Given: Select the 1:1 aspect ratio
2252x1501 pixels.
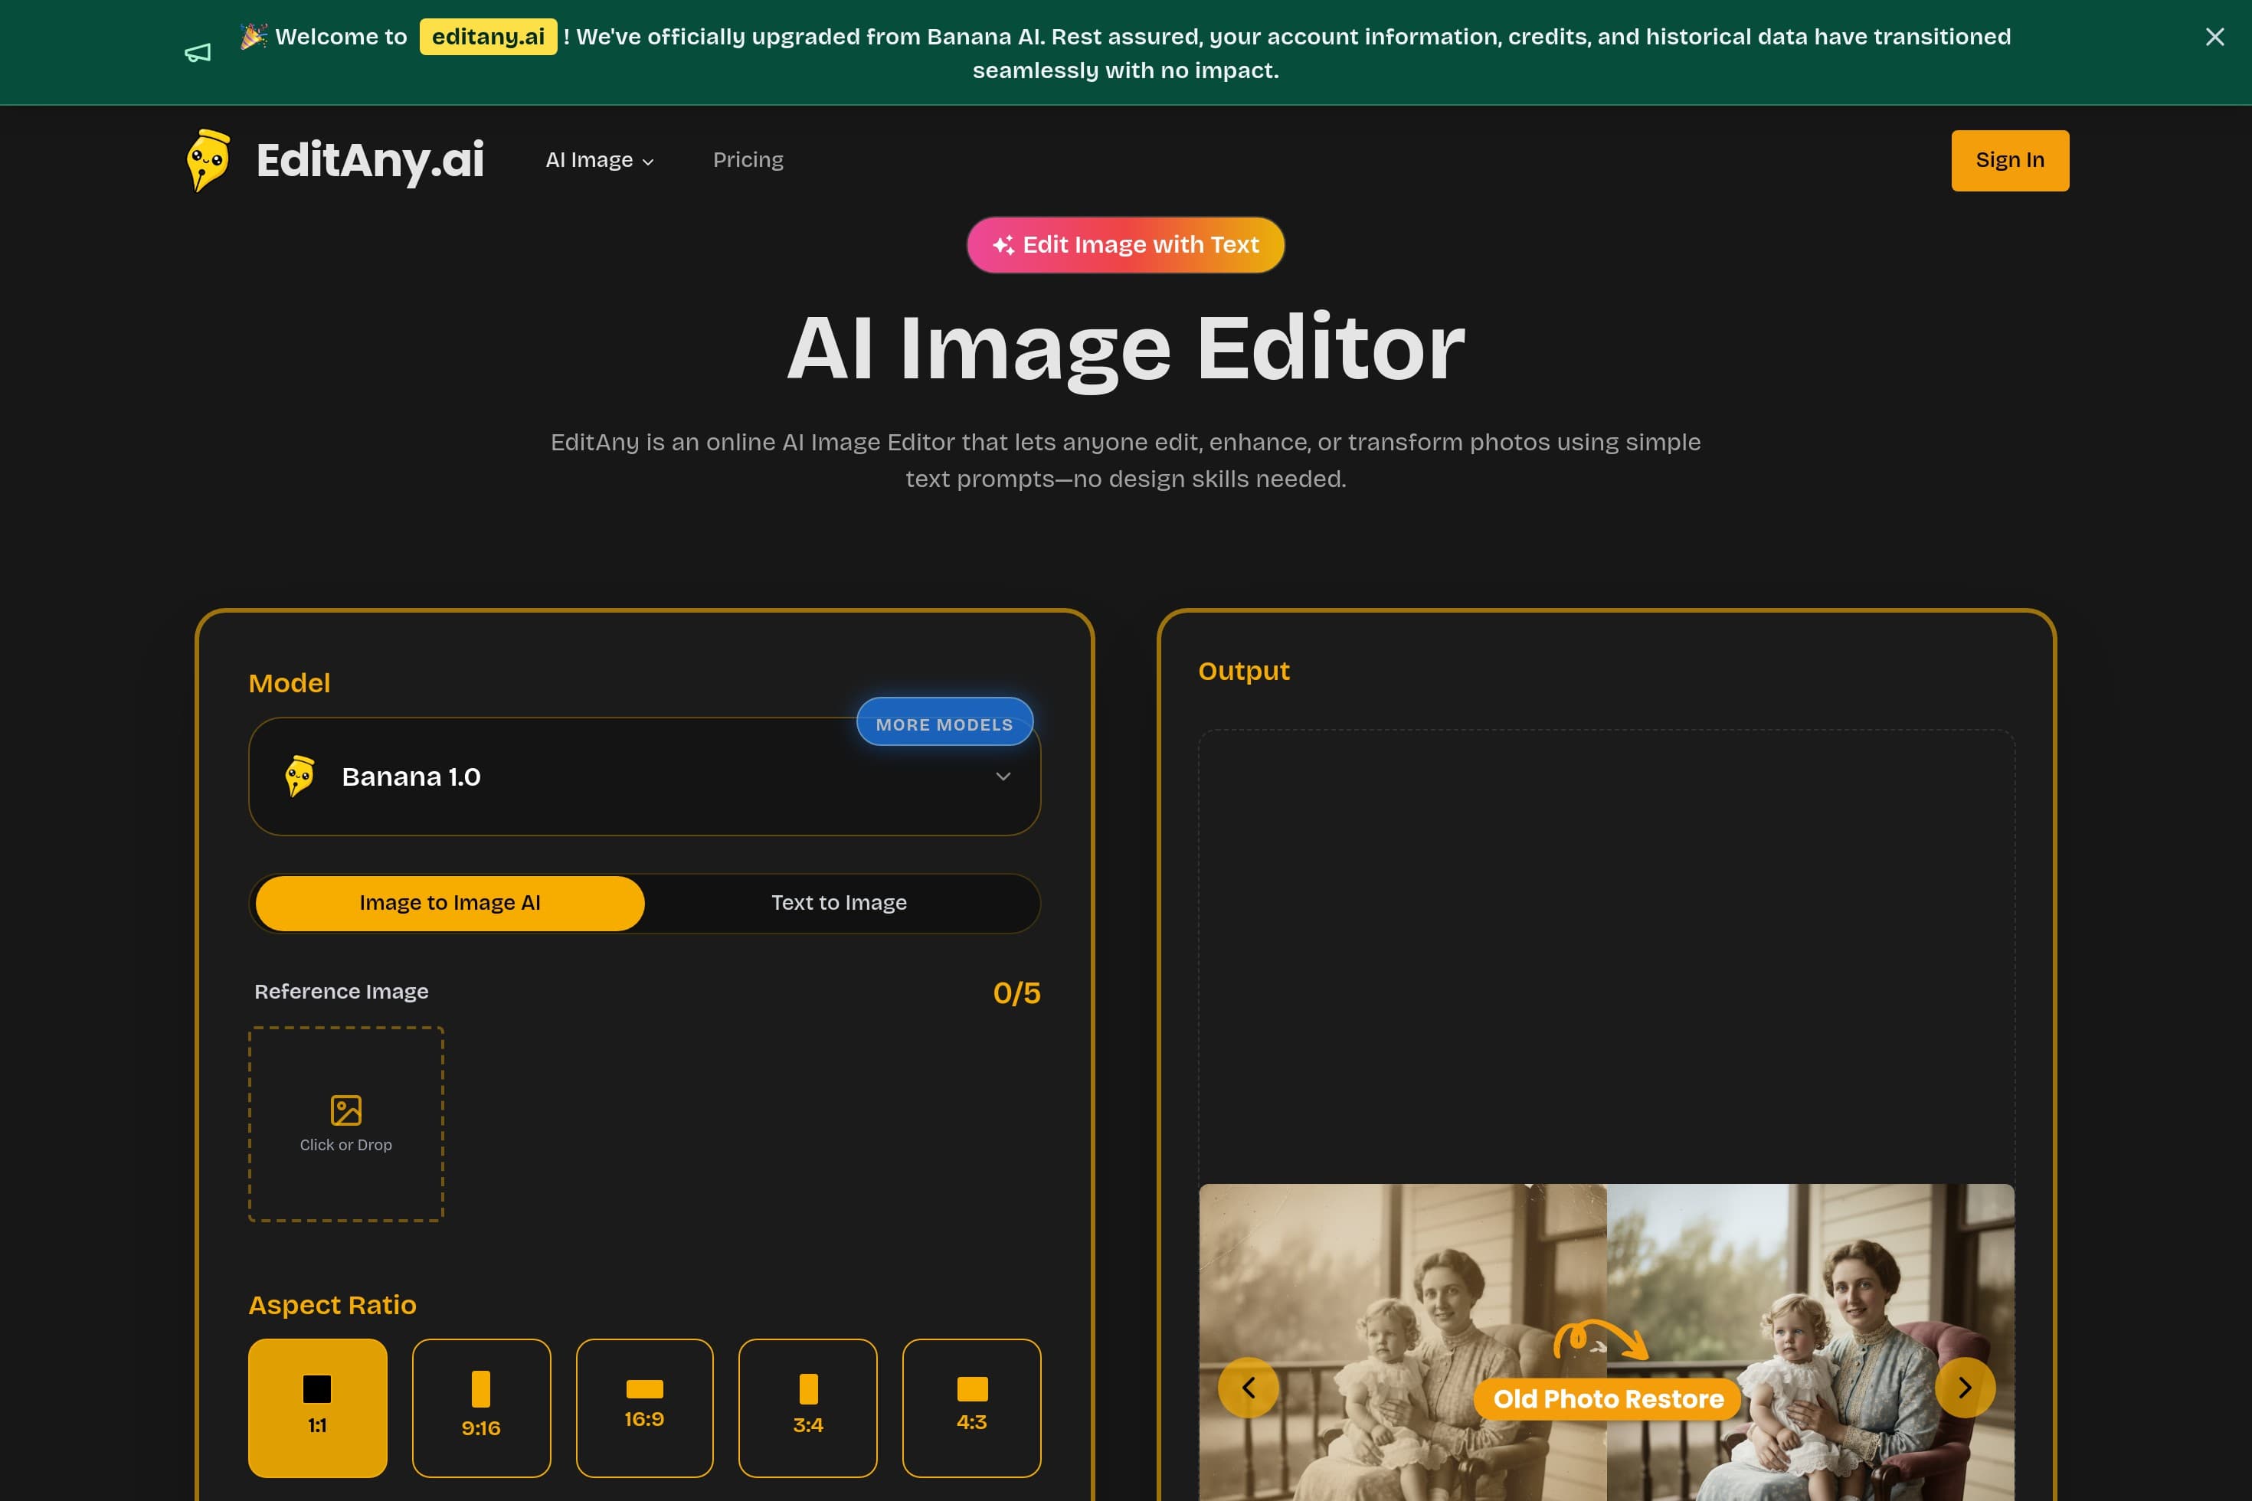Looking at the screenshot, I should pos(317,1408).
